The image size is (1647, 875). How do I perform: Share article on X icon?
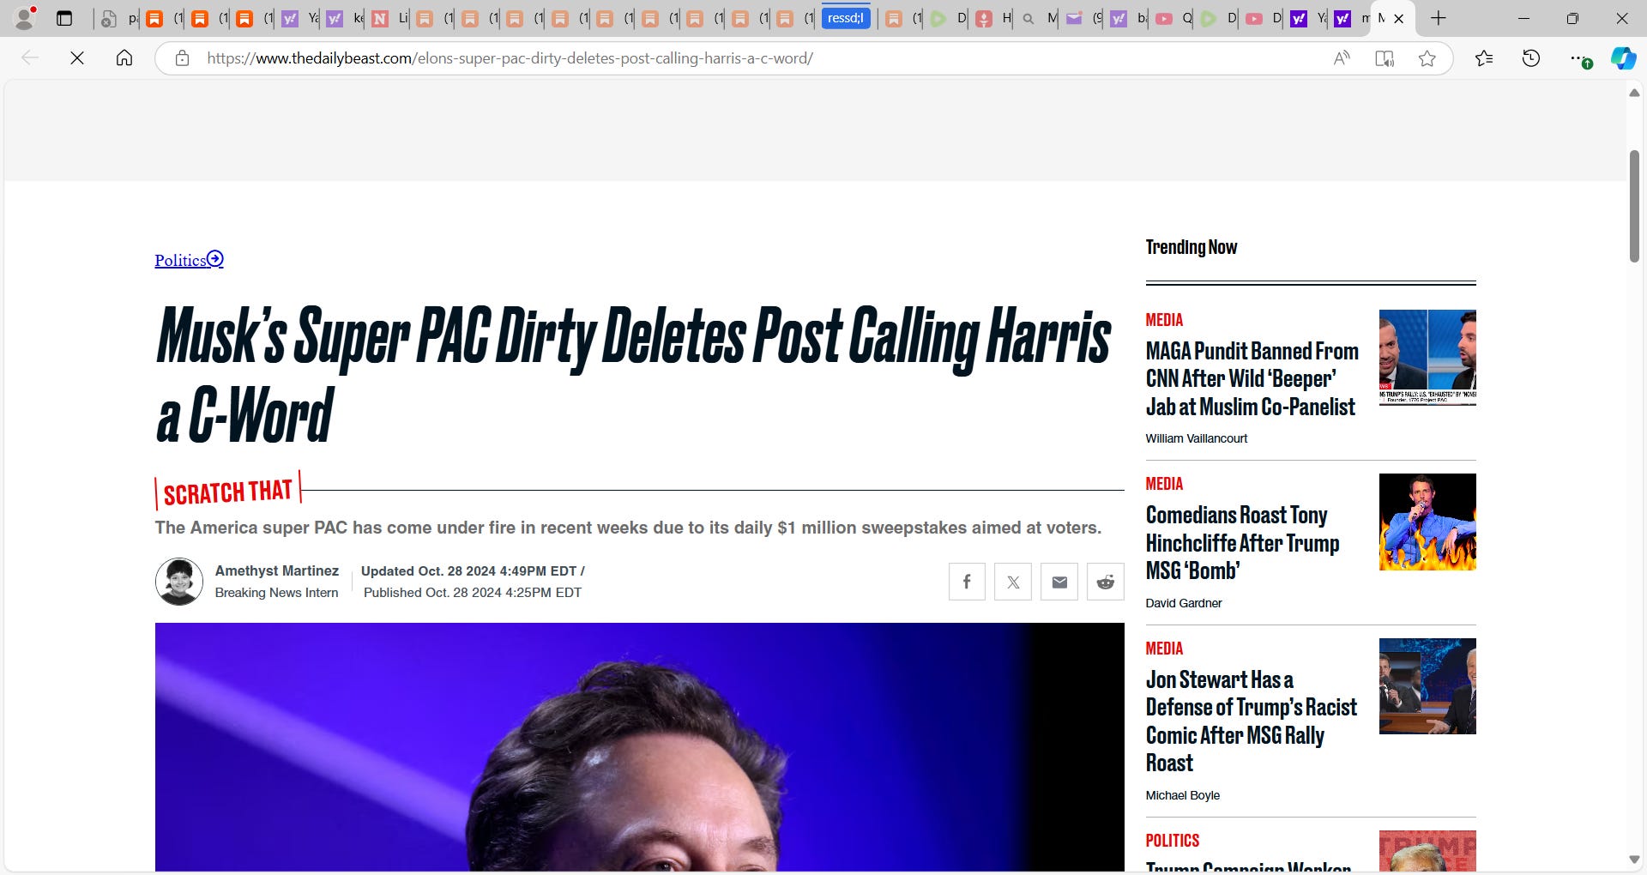tap(1013, 582)
